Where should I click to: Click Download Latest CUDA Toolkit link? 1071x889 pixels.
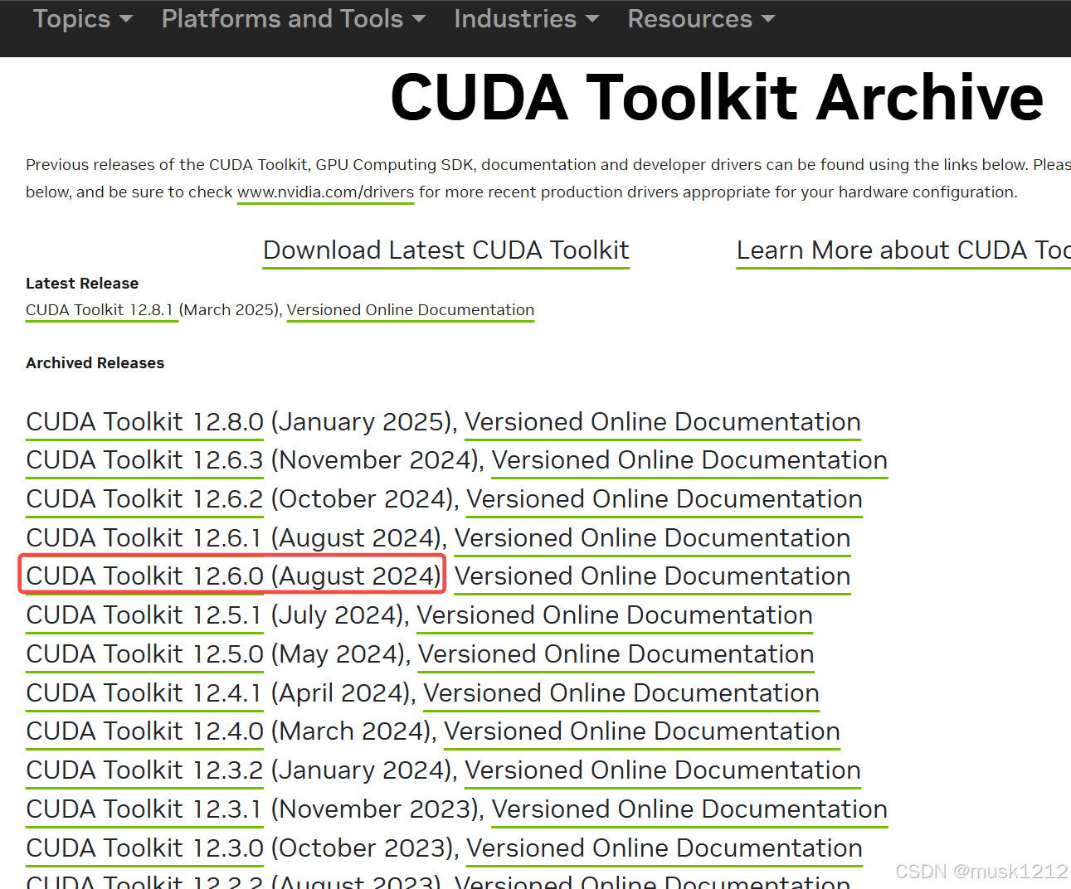coord(446,250)
